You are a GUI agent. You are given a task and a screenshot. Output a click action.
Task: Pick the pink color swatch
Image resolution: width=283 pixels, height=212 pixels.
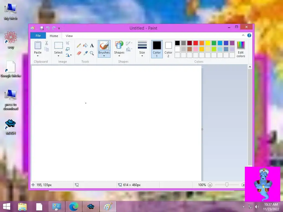(196, 49)
